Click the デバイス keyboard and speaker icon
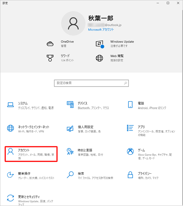 coord(70,104)
